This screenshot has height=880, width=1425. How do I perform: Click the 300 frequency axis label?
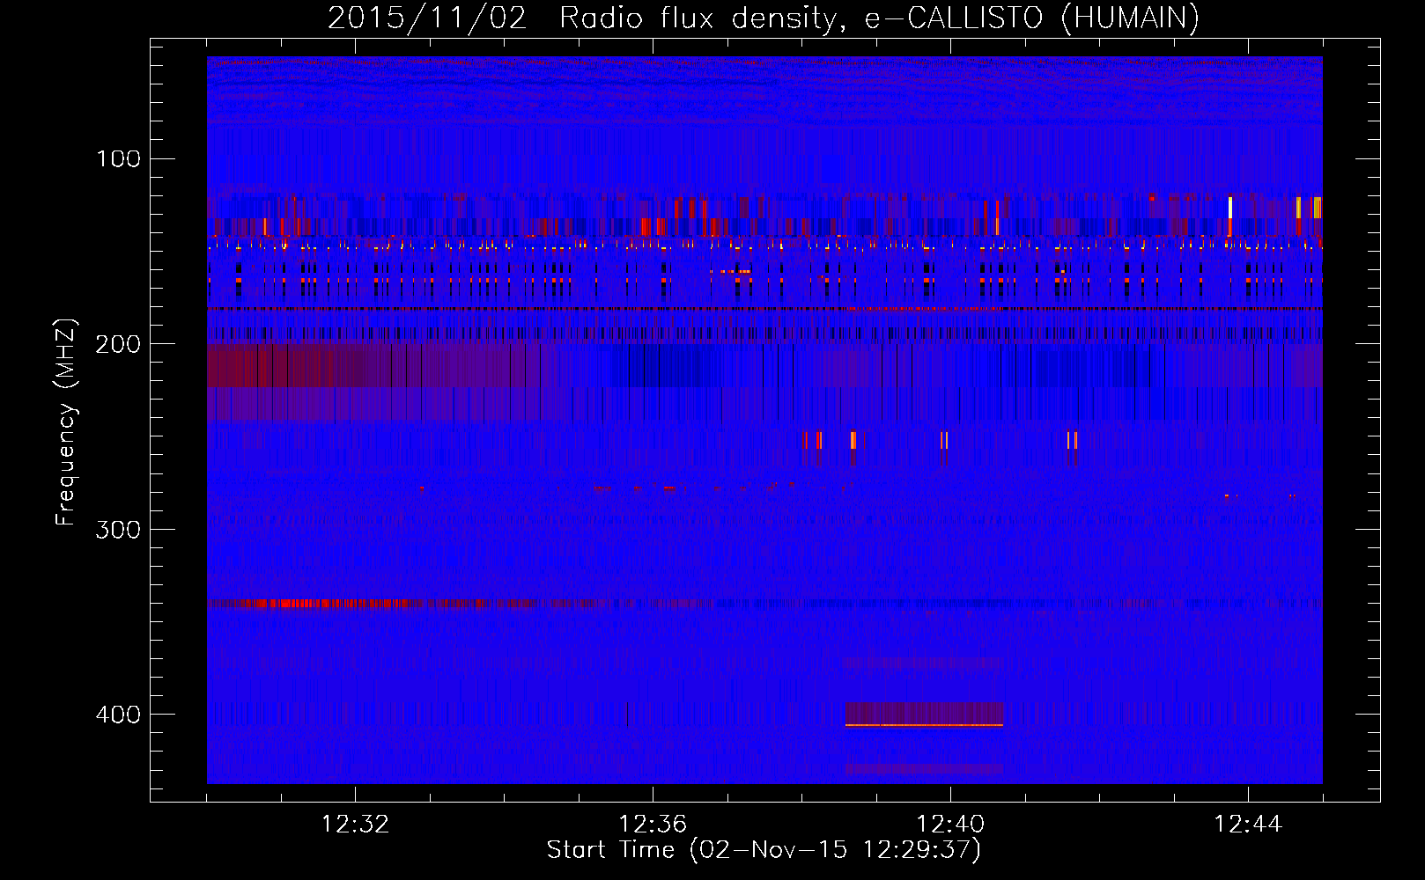coord(118,530)
